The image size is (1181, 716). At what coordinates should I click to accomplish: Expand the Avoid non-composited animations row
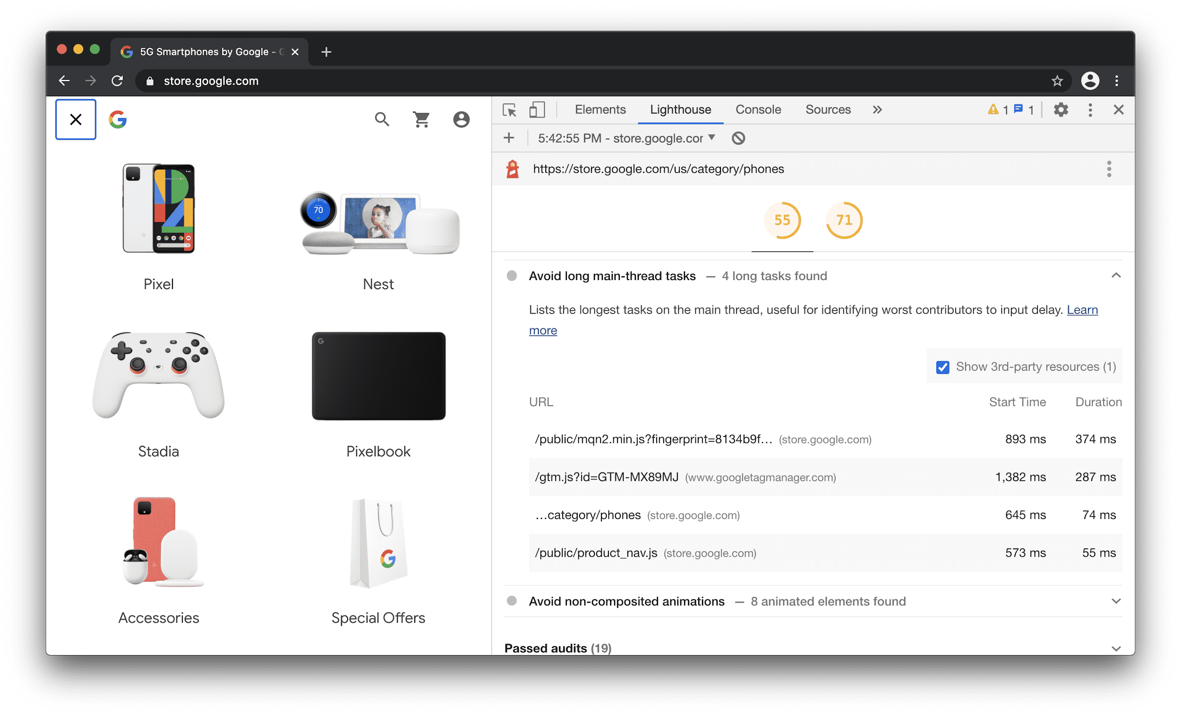coord(1115,602)
